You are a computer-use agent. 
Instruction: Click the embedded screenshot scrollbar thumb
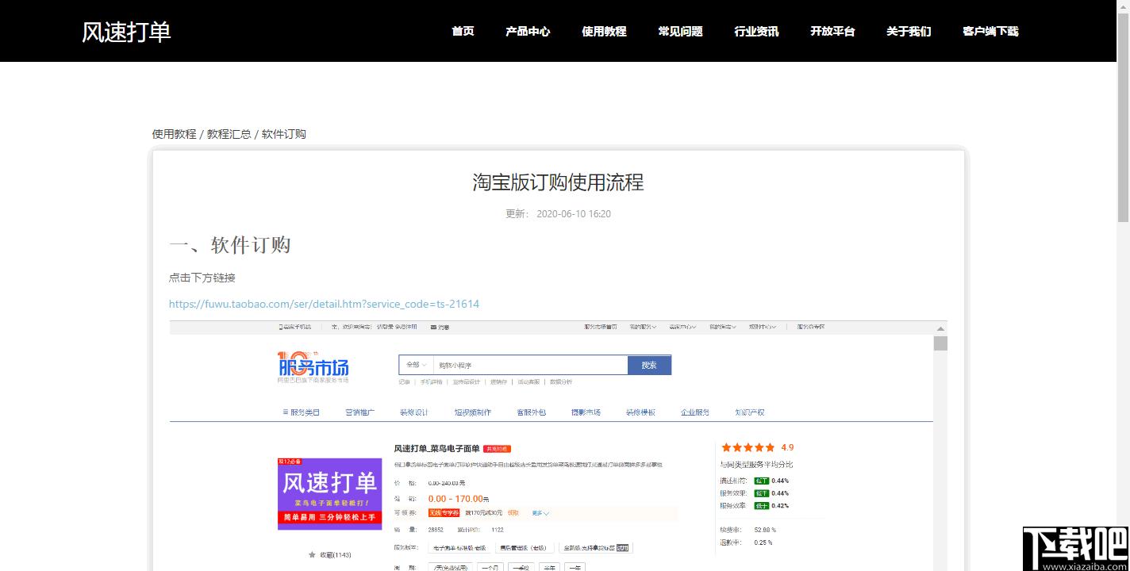pyautogui.click(x=940, y=343)
